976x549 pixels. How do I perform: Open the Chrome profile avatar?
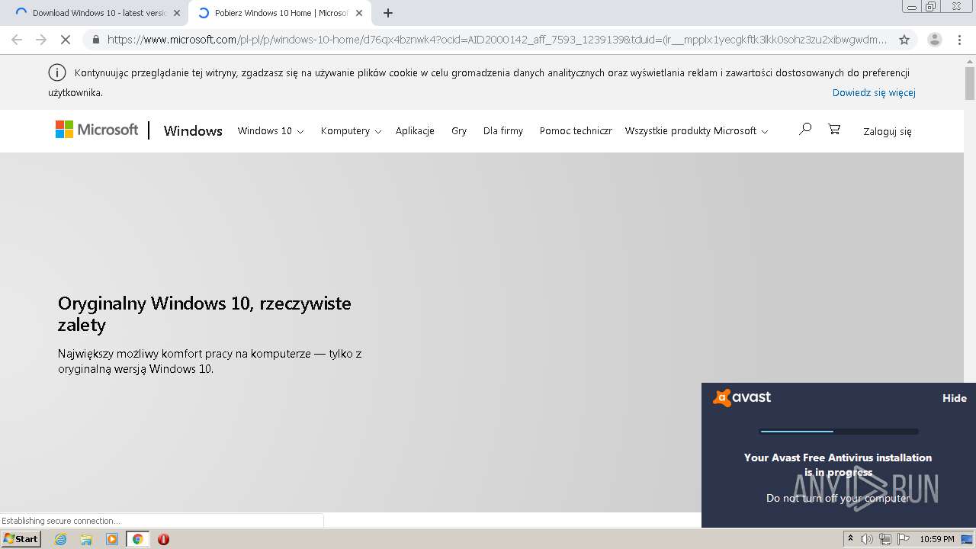pos(934,40)
